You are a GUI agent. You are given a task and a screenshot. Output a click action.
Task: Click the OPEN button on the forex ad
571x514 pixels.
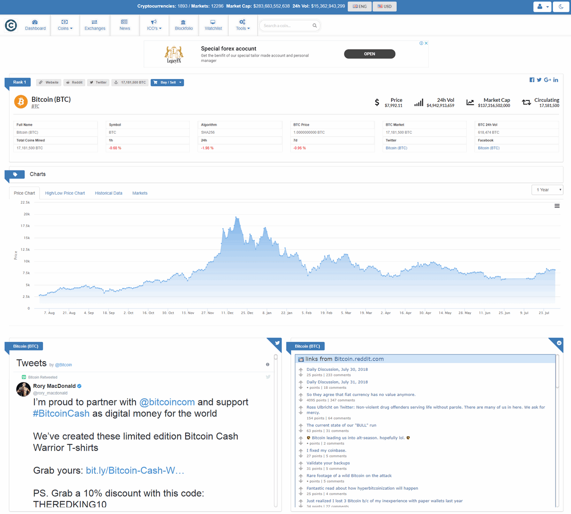pos(370,54)
